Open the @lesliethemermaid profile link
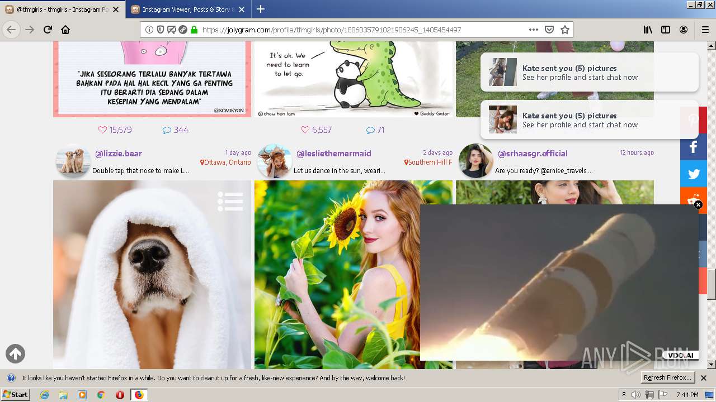This screenshot has width=716, height=402. 334,154
